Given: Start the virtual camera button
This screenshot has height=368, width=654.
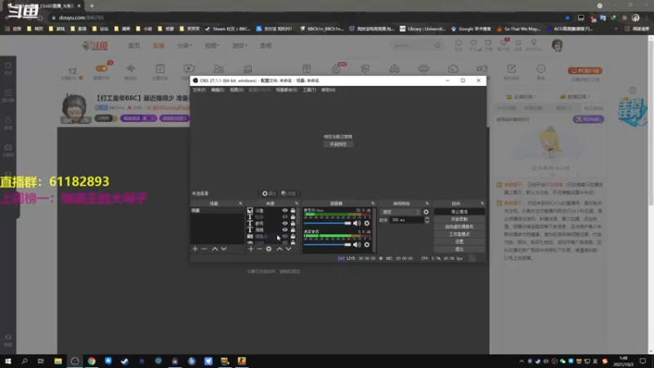Looking at the screenshot, I should [459, 227].
